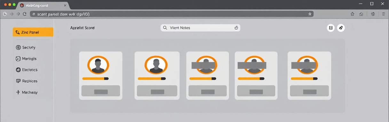Click the fourth card's orange progress bar
Screen dimensions: 389x122
[x=251, y=78]
